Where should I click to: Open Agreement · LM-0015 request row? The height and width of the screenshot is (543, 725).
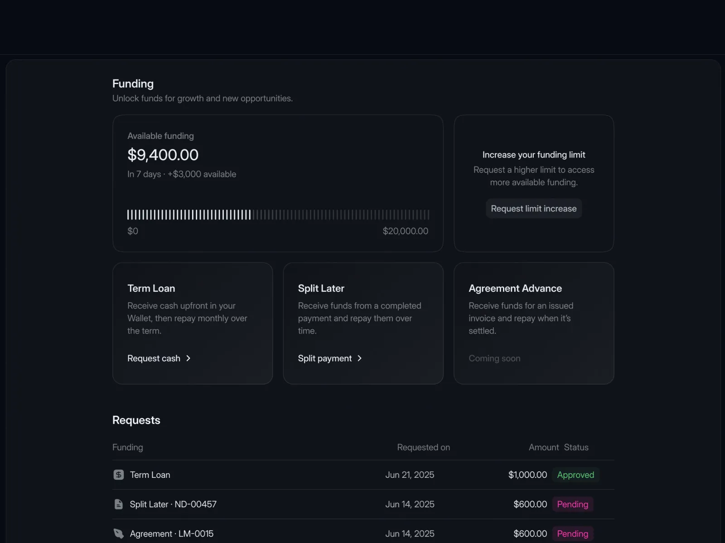[363, 533]
